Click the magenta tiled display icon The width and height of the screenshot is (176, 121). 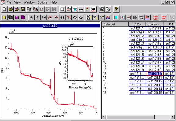tap(17, 17)
